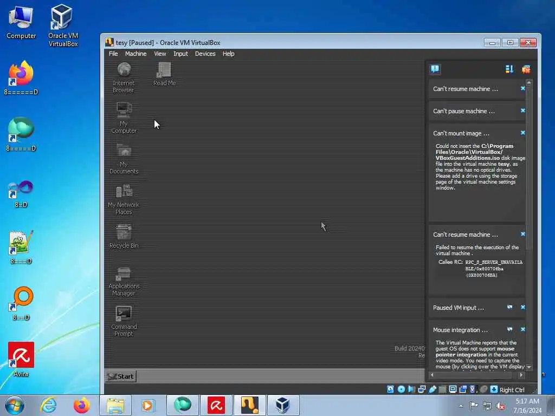Click the Windows Start orb

click(x=15, y=405)
